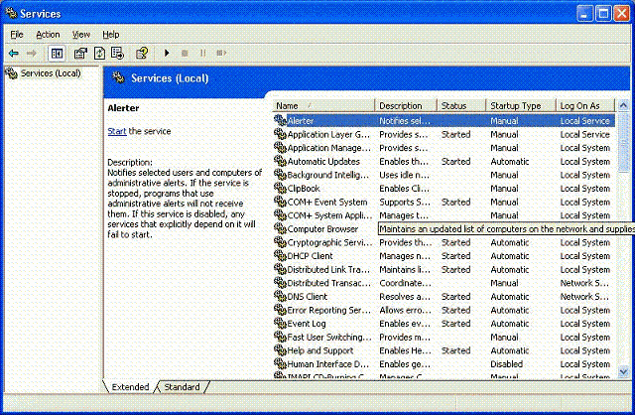Click Network S... logon for DNS Client
Image resolution: width=635 pixels, height=415 pixels.
point(584,296)
